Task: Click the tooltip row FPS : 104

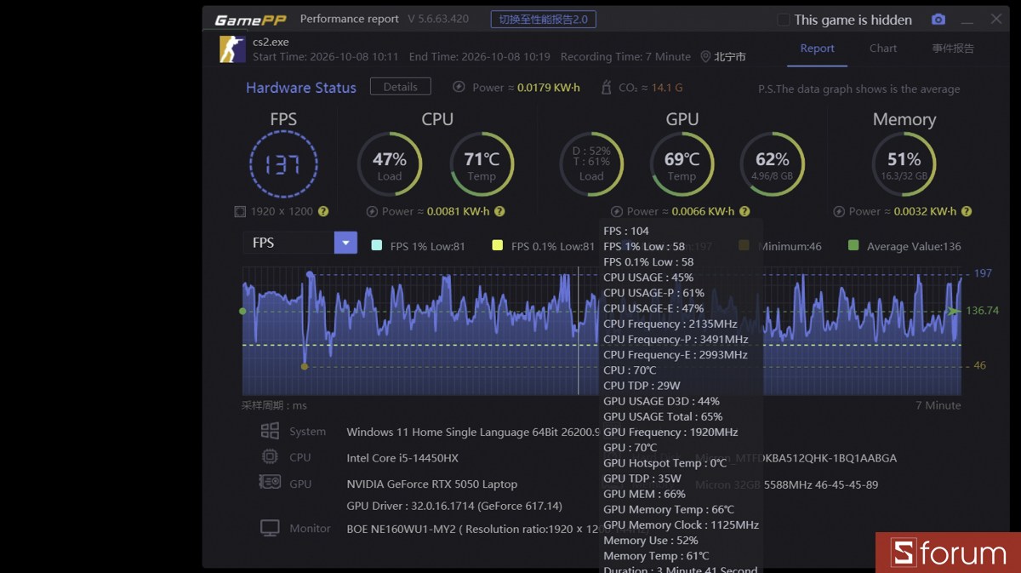Action: (626, 231)
